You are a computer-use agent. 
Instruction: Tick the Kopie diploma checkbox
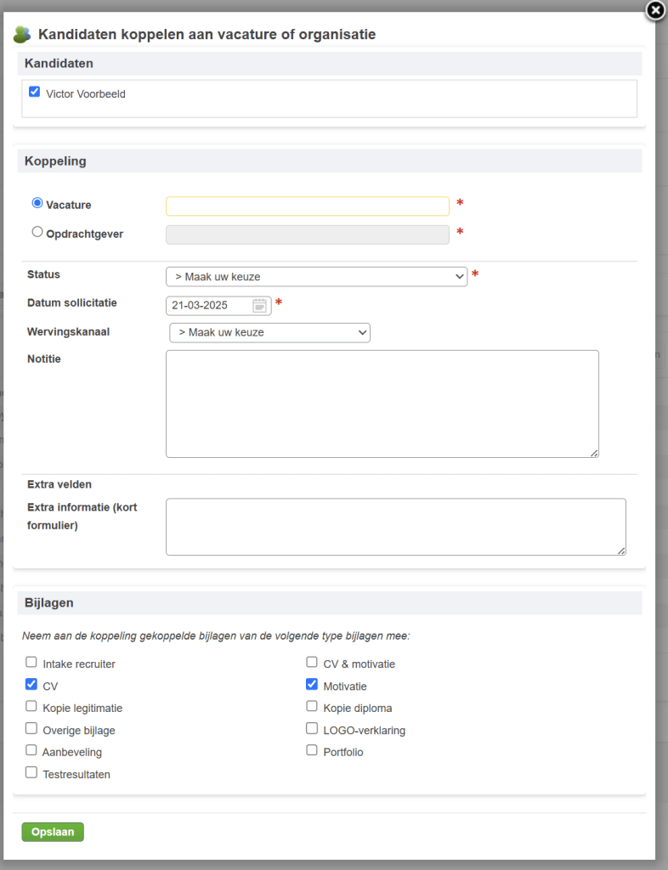pyautogui.click(x=312, y=706)
